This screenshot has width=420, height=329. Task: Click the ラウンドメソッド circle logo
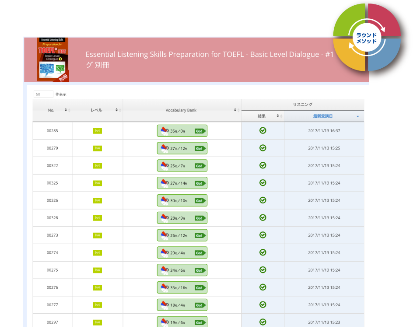tap(367, 38)
